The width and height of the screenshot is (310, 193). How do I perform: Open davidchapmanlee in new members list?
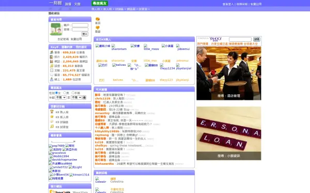(x=63, y=160)
